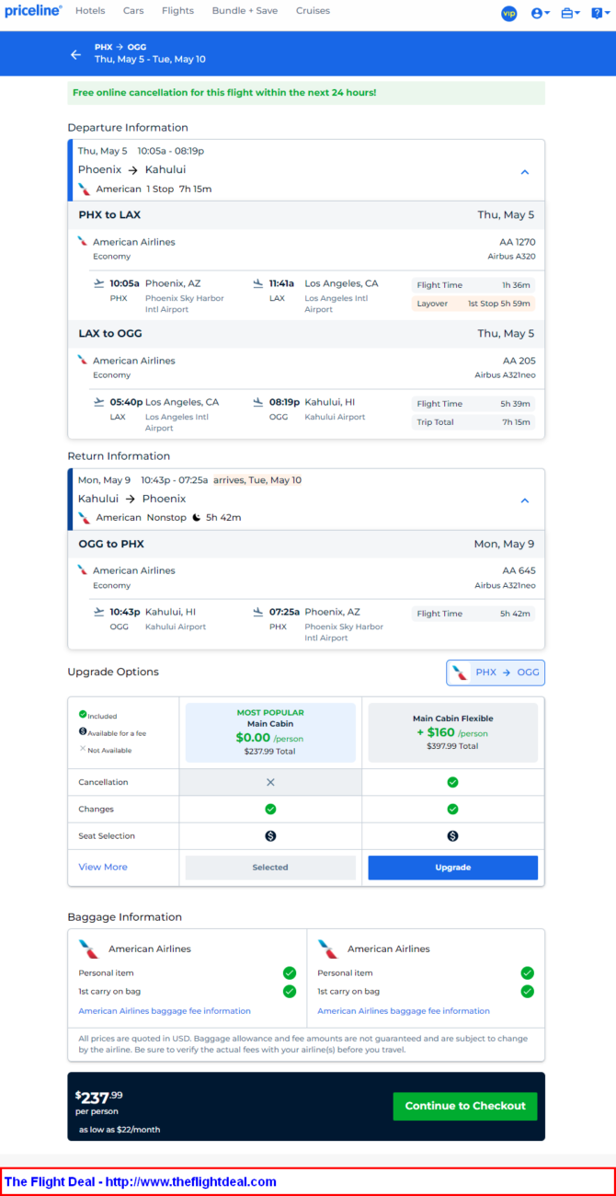
Task: Click the free online cancellation banner
Action: (306, 93)
